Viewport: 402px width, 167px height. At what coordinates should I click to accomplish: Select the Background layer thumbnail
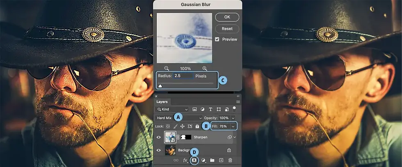point(170,150)
